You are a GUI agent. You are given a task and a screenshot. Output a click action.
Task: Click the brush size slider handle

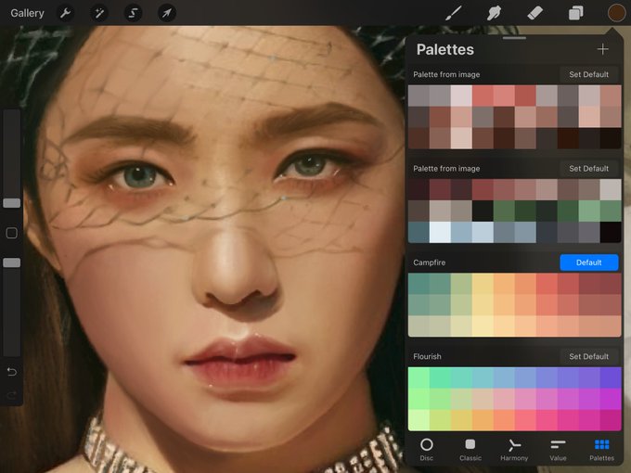[x=12, y=203]
